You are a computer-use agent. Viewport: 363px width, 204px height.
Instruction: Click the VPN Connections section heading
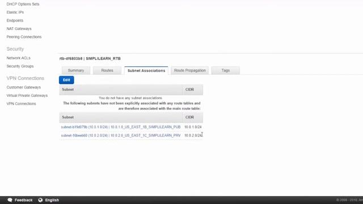[x=25, y=78]
